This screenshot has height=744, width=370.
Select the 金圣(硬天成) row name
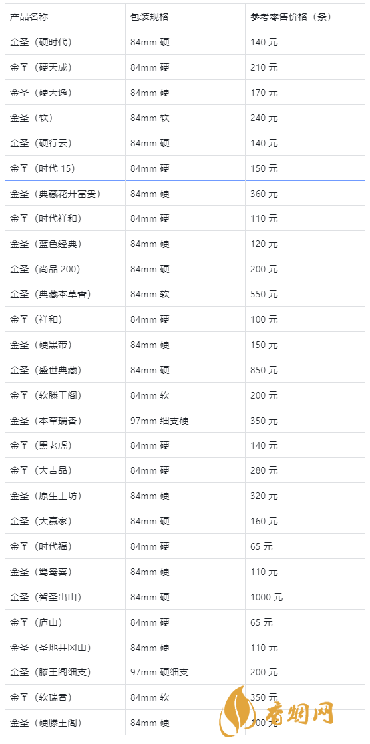(x=41, y=67)
